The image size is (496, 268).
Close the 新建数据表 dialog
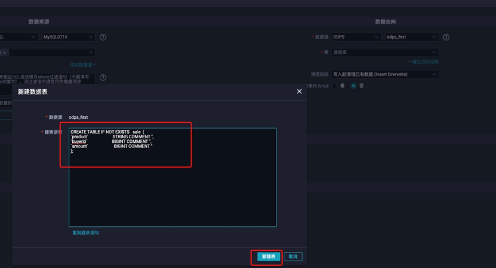299,91
